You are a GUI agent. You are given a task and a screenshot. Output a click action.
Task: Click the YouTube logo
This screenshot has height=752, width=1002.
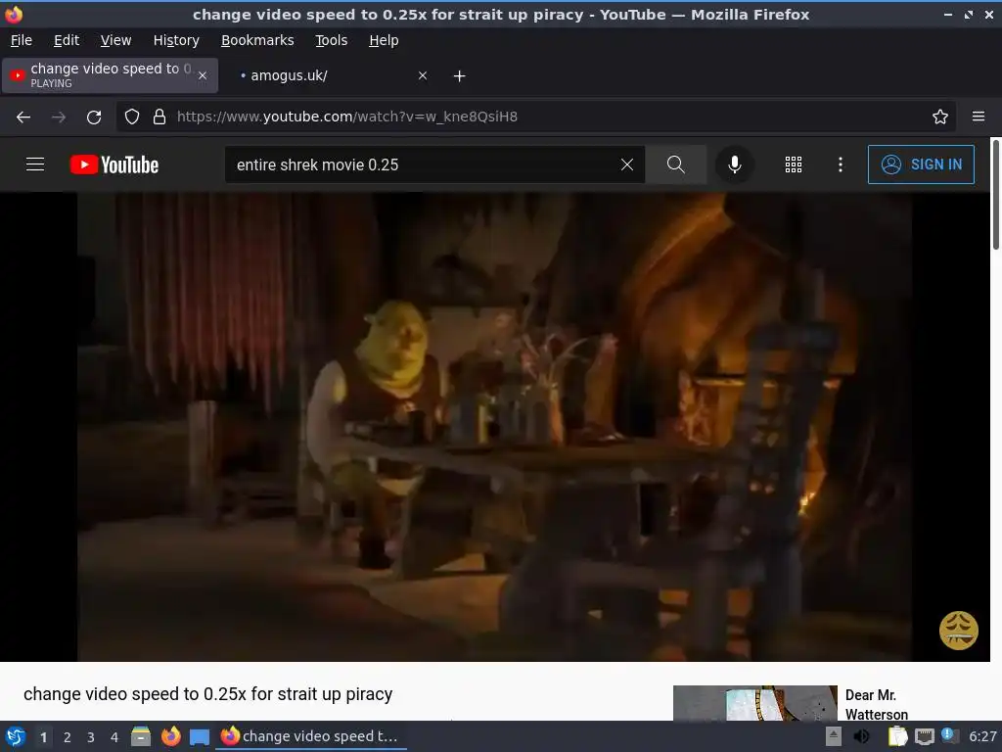(114, 164)
